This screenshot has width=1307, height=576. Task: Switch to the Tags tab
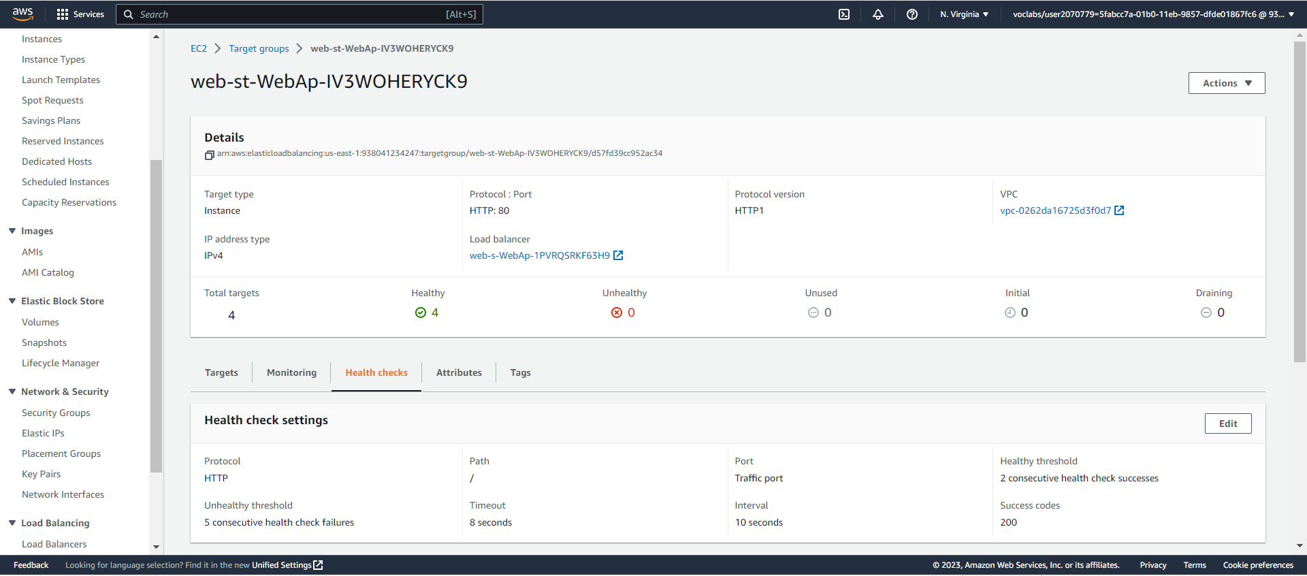520,372
